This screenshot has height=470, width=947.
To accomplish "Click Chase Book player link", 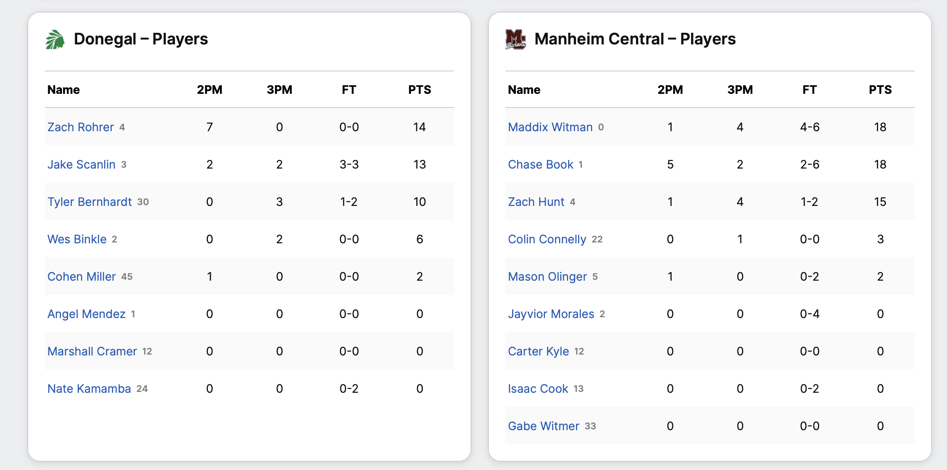I will [540, 164].
